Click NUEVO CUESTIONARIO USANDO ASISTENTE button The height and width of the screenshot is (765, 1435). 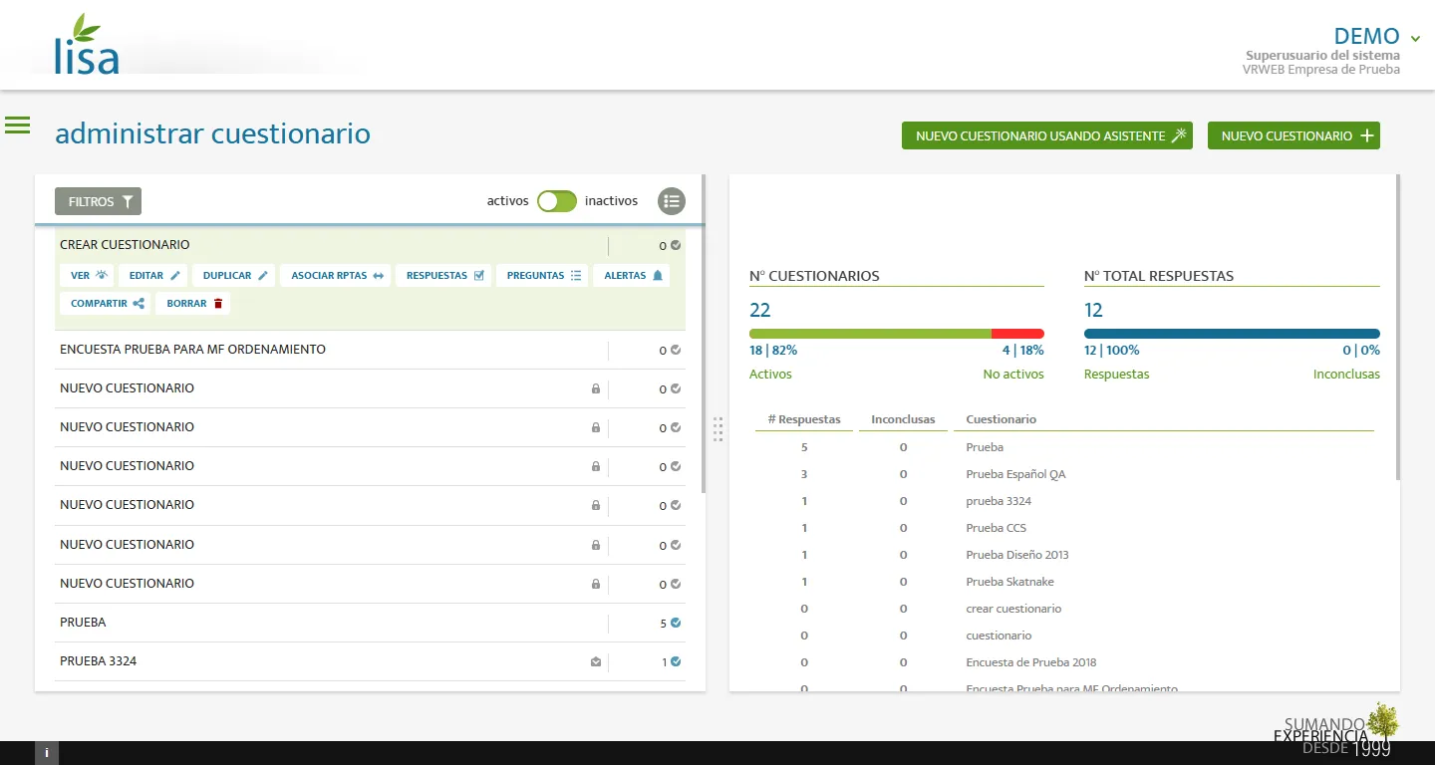click(x=1051, y=136)
